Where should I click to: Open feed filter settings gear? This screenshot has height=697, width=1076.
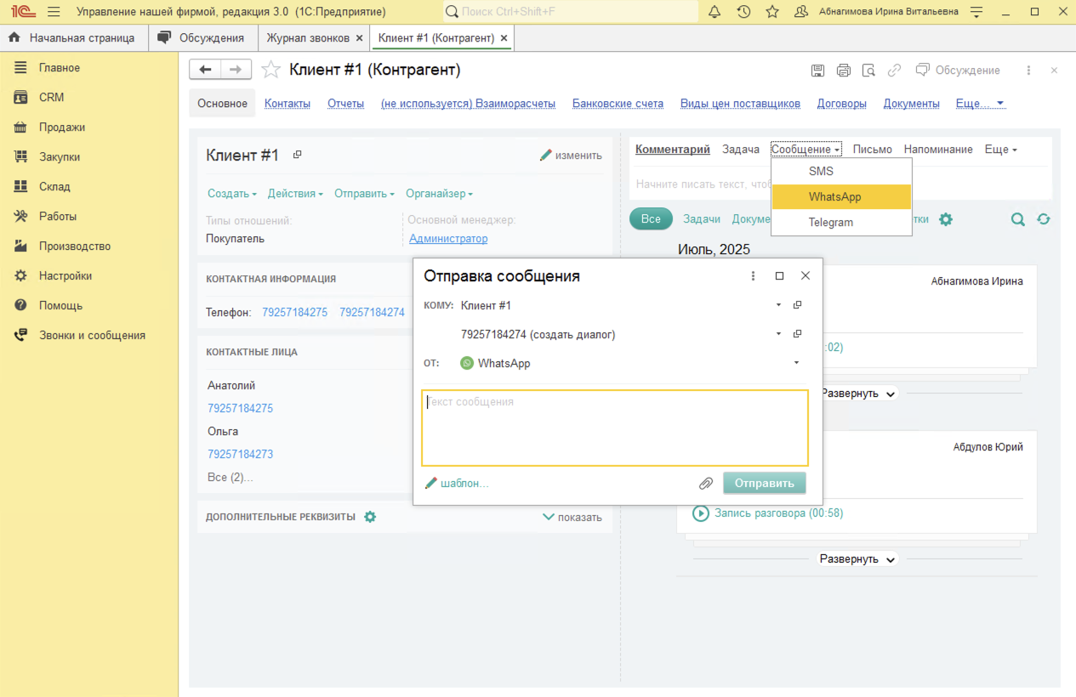[x=946, y=219]
